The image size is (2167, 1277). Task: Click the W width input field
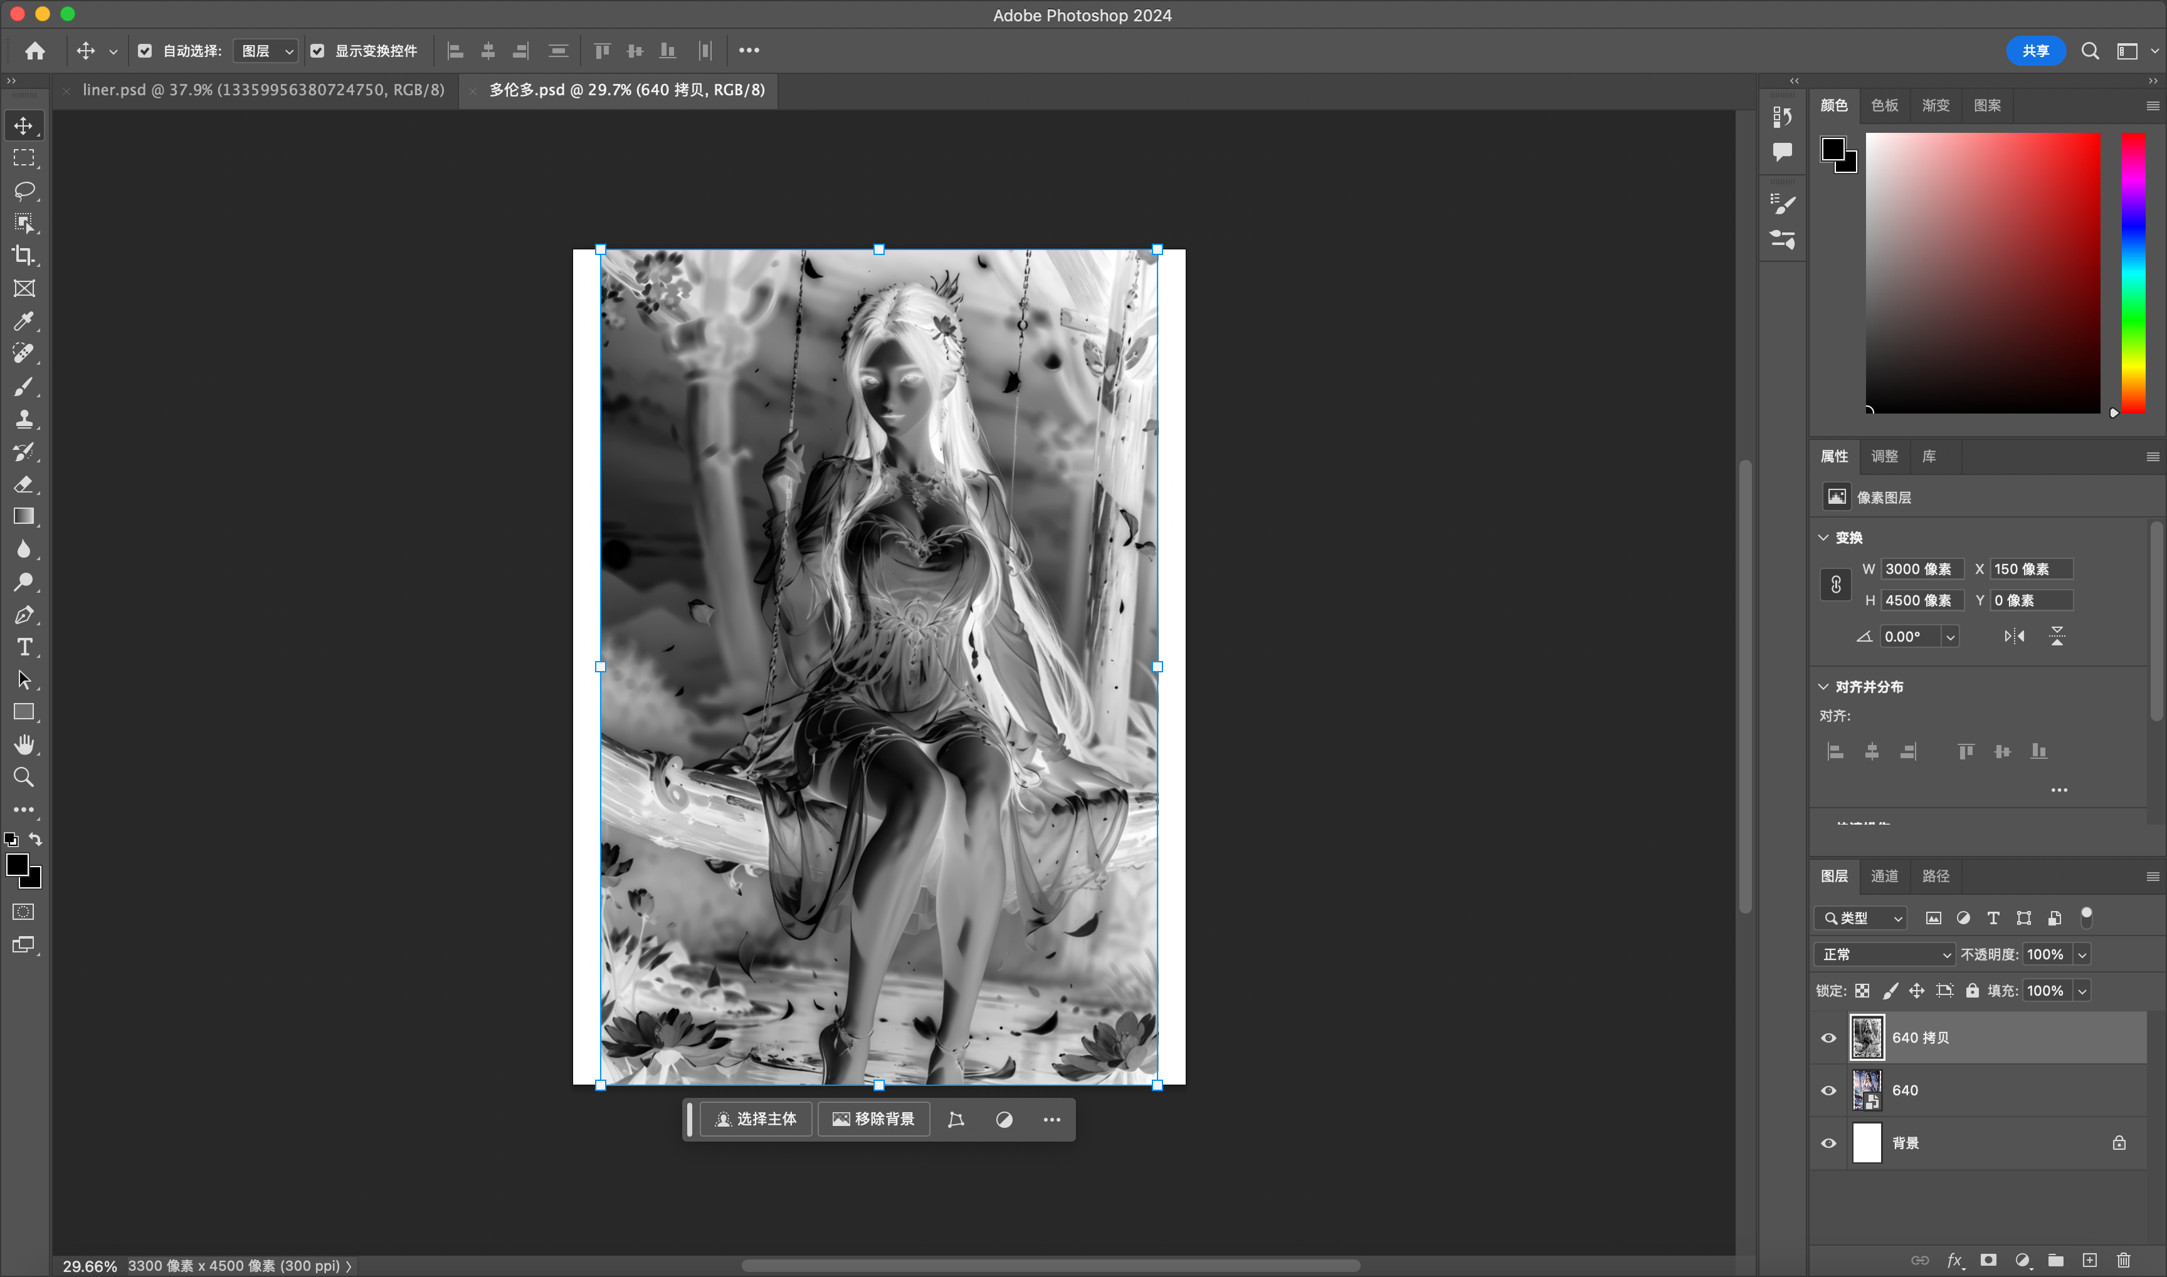[1922, 569]
